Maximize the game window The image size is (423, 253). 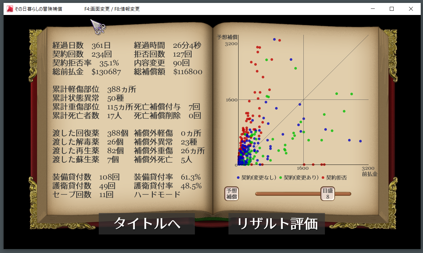point(392,9)
